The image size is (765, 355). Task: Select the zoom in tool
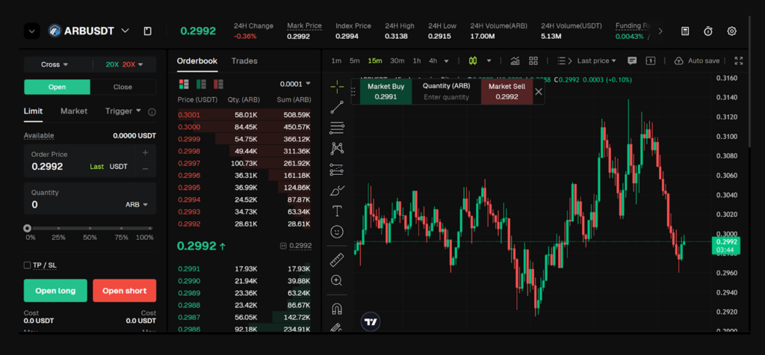[x=337, y=280]
